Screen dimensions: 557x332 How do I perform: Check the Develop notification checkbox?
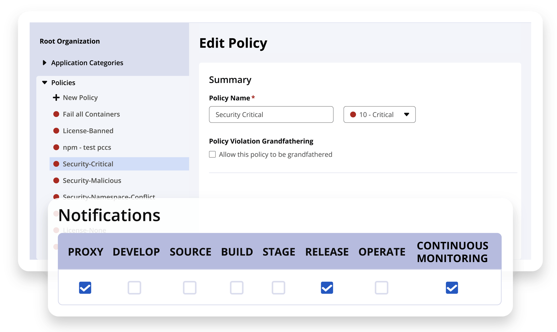tap(134, 288)
